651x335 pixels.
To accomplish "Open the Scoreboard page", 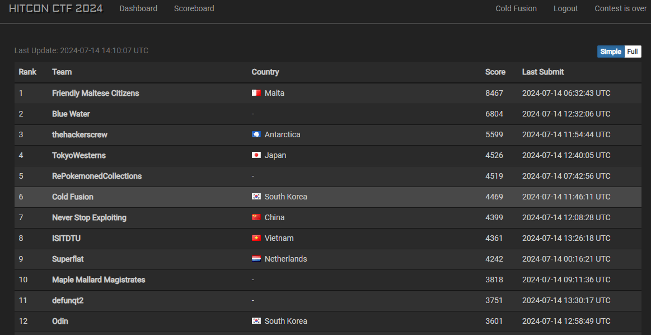I will click(x=194, y=8).
